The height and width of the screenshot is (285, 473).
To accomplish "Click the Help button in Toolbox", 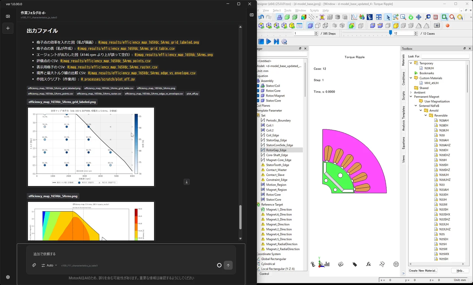I will tap(460, 271).
